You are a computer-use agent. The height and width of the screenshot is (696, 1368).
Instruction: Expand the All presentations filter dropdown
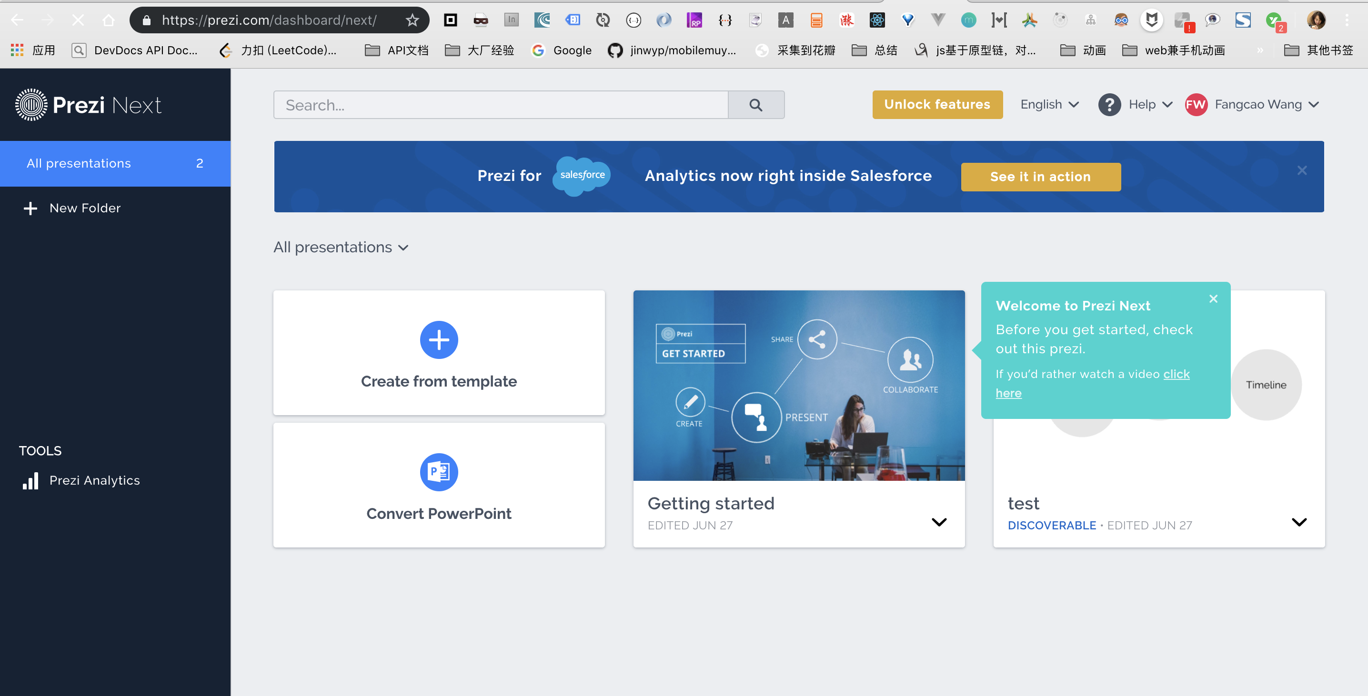pyautogui.click(x=341, y=248)
